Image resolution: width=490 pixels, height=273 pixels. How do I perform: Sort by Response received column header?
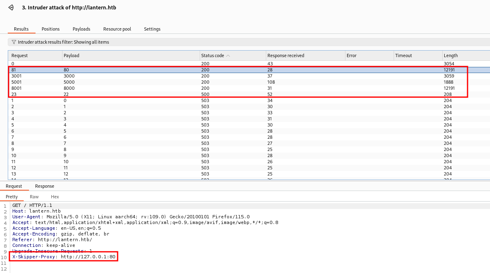(285, 55)
